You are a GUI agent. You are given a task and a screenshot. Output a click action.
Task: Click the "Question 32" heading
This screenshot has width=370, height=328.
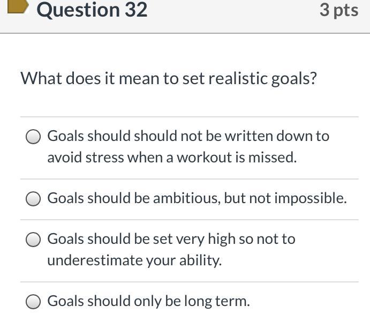point(92,10)
